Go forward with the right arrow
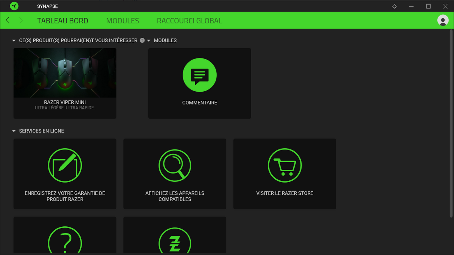 click(21, 20)
